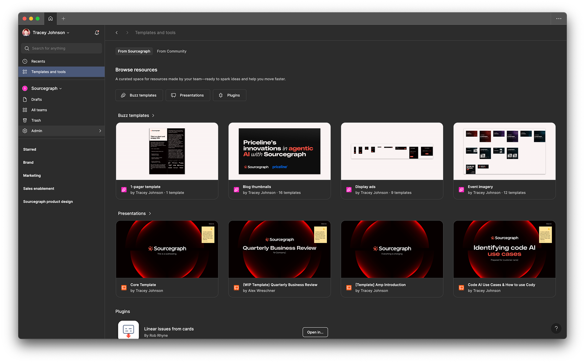Image resolution: width=585 pixels, height=363 pixels.
Task: Click the Sourcegraph team pink badge
Action: (25, 88)
